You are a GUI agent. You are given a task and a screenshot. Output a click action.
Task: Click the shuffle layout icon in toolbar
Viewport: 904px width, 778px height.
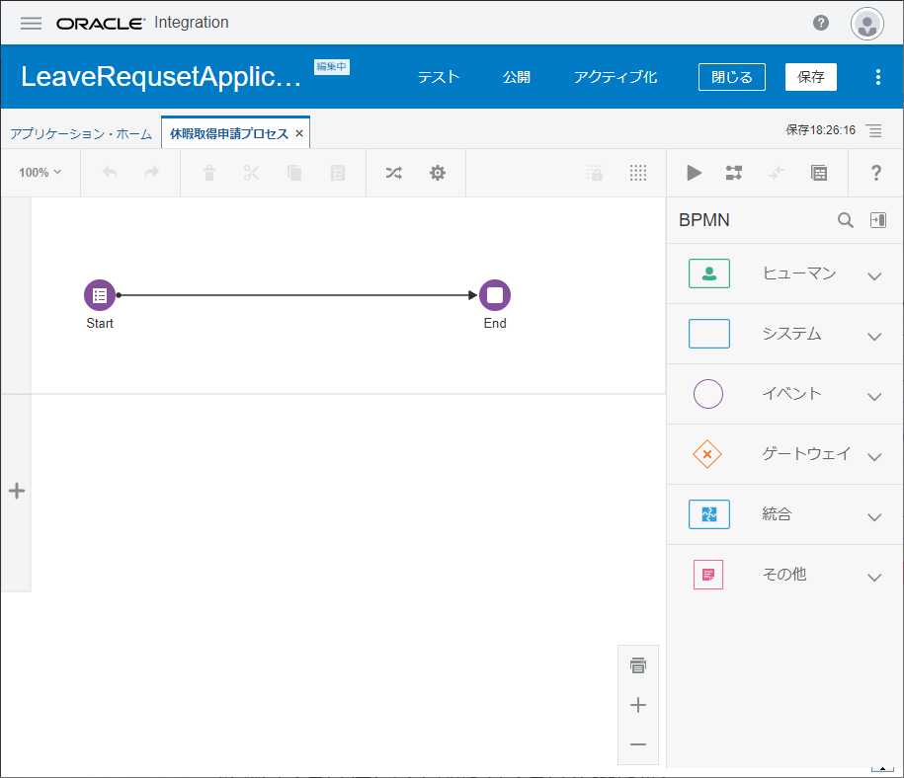(x=393, y=173)
